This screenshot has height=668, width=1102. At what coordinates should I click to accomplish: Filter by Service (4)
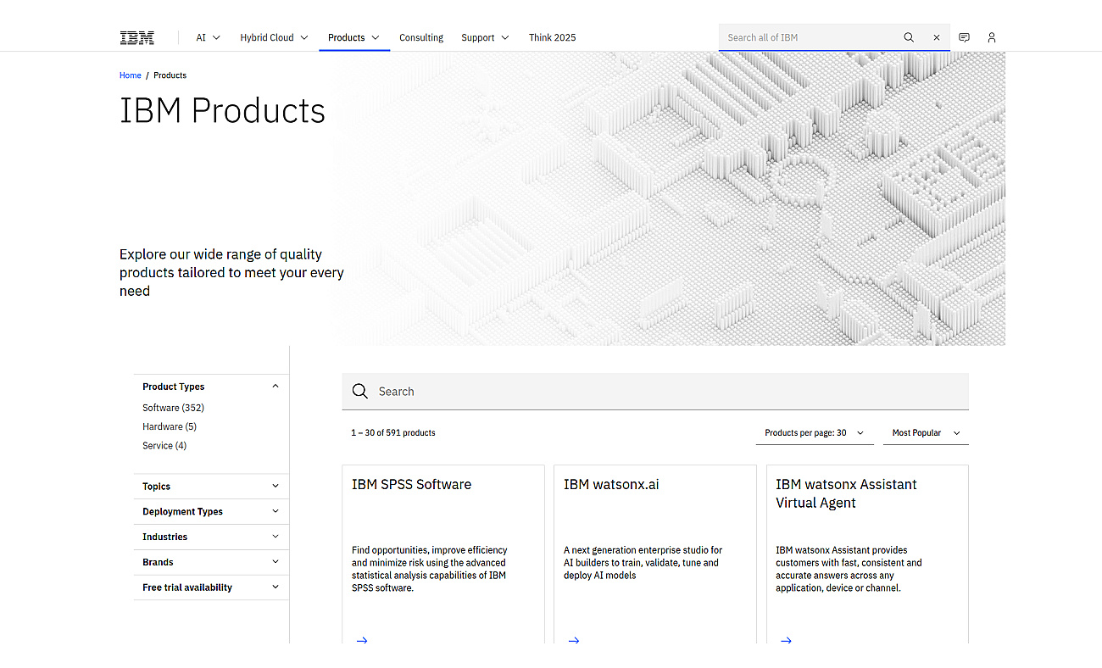coord(164,445)
